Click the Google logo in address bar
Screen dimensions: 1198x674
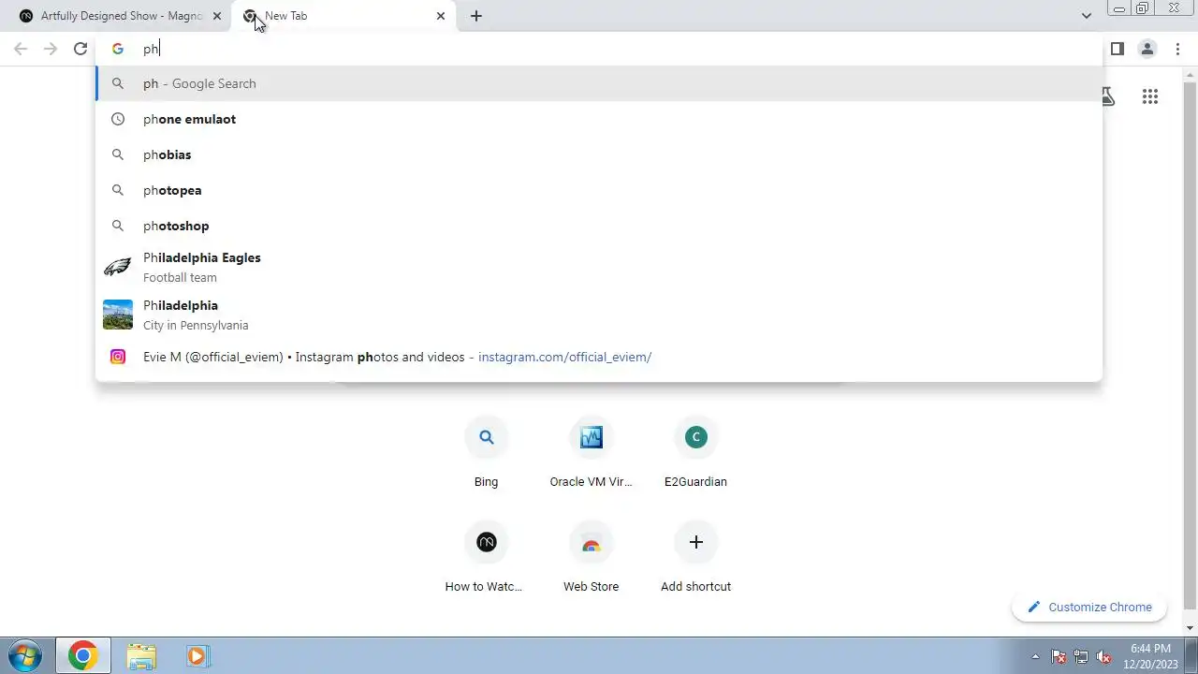pyautogui.click(x=118, y=49)
